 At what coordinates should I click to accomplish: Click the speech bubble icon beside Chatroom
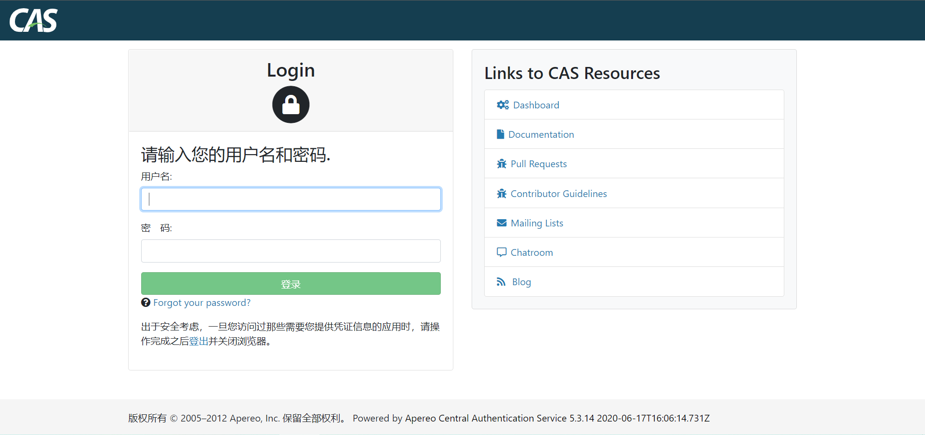pos(501,252)
